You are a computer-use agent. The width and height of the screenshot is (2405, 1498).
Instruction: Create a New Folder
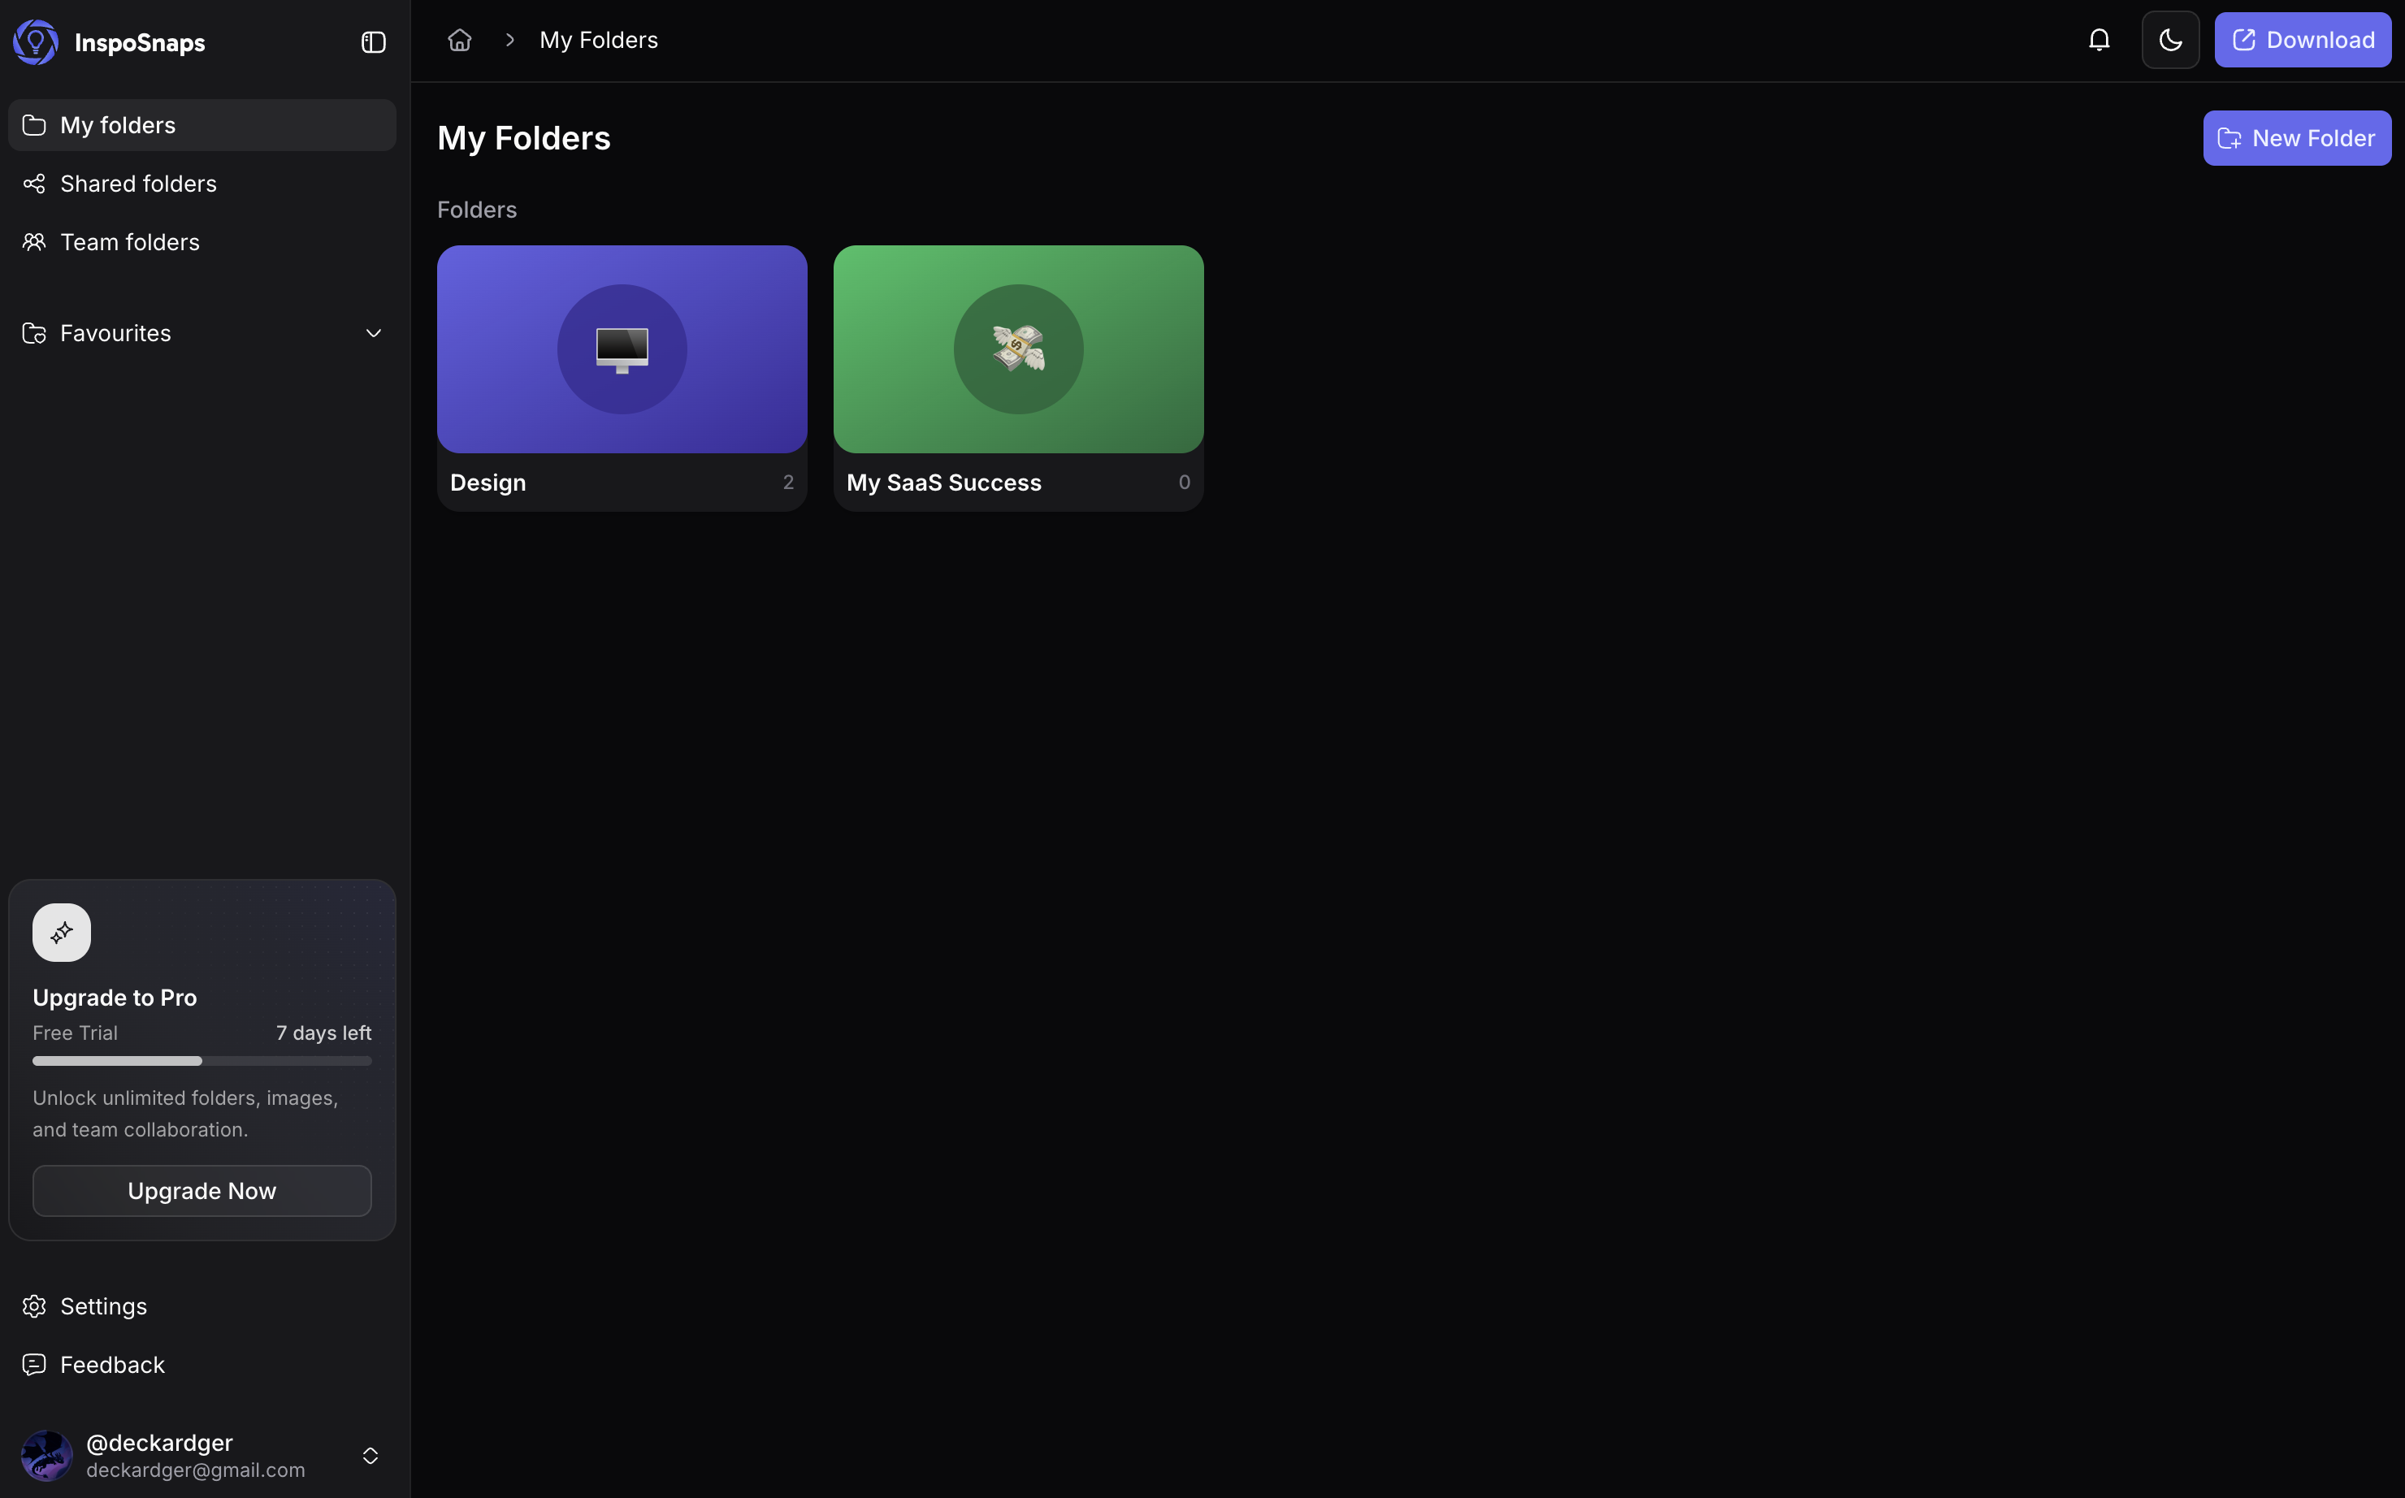pos(2296,138)
